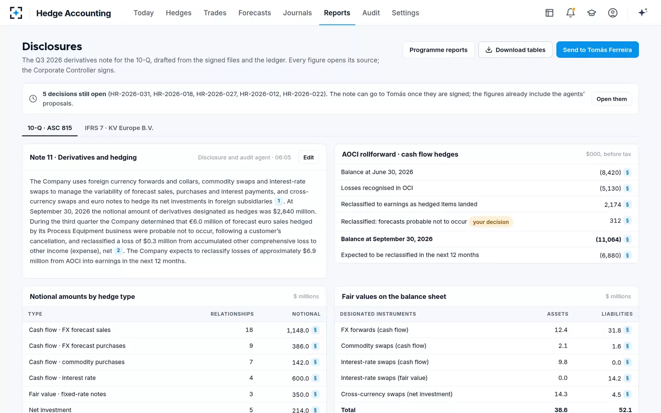Open the learning graduation cap icon
This screenshot has height=413, width=661.
(592, 13)
